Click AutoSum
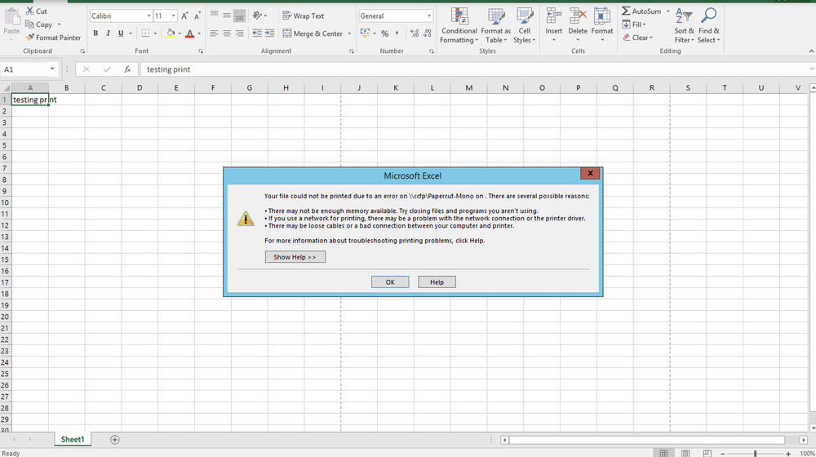Screen dimensions: 816x457 641,11
